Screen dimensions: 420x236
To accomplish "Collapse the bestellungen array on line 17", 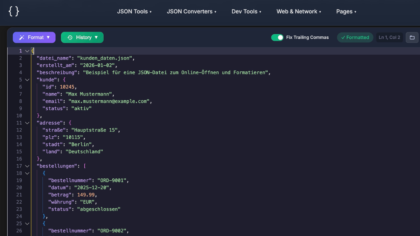I will point(27,166).
